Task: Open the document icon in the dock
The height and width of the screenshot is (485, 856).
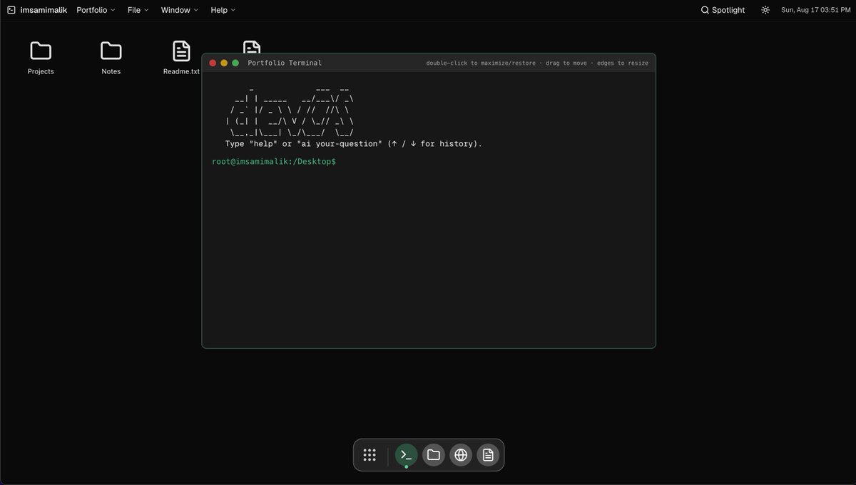Action: click(488, 455)
